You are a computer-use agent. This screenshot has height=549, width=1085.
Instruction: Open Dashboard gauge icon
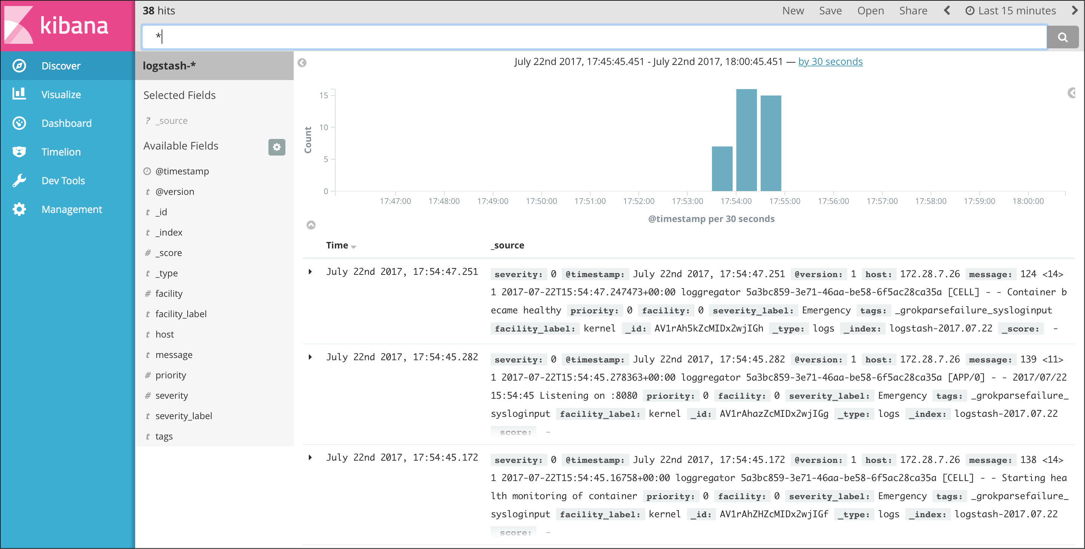[19, 123]
